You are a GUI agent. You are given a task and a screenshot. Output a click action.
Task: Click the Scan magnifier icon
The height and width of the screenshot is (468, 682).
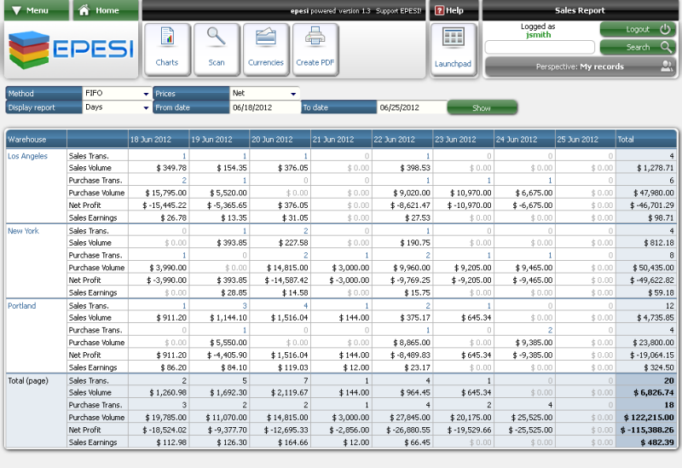[x=217, y=49]
